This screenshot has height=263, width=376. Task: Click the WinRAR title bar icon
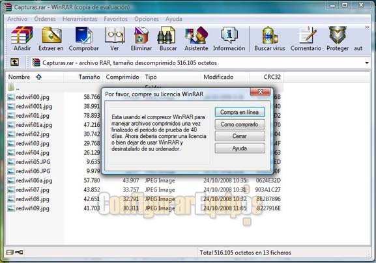[x=8, y=7]
